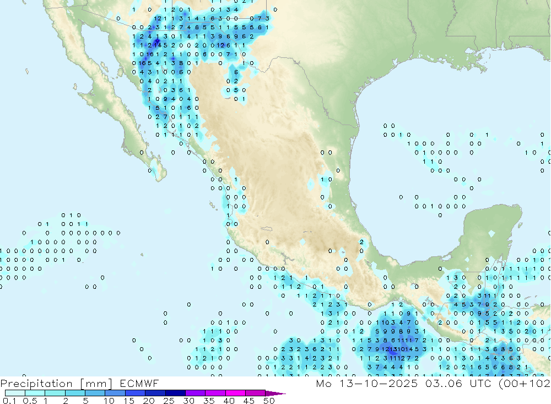The width and height of the screenshot is (551, 404).
Task: Click the 'Precipitation' title word
Action: coord(36,384)
